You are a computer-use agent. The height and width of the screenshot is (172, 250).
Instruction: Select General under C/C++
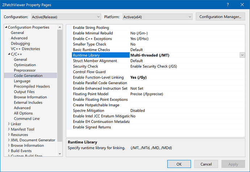[x=20, y=60]
